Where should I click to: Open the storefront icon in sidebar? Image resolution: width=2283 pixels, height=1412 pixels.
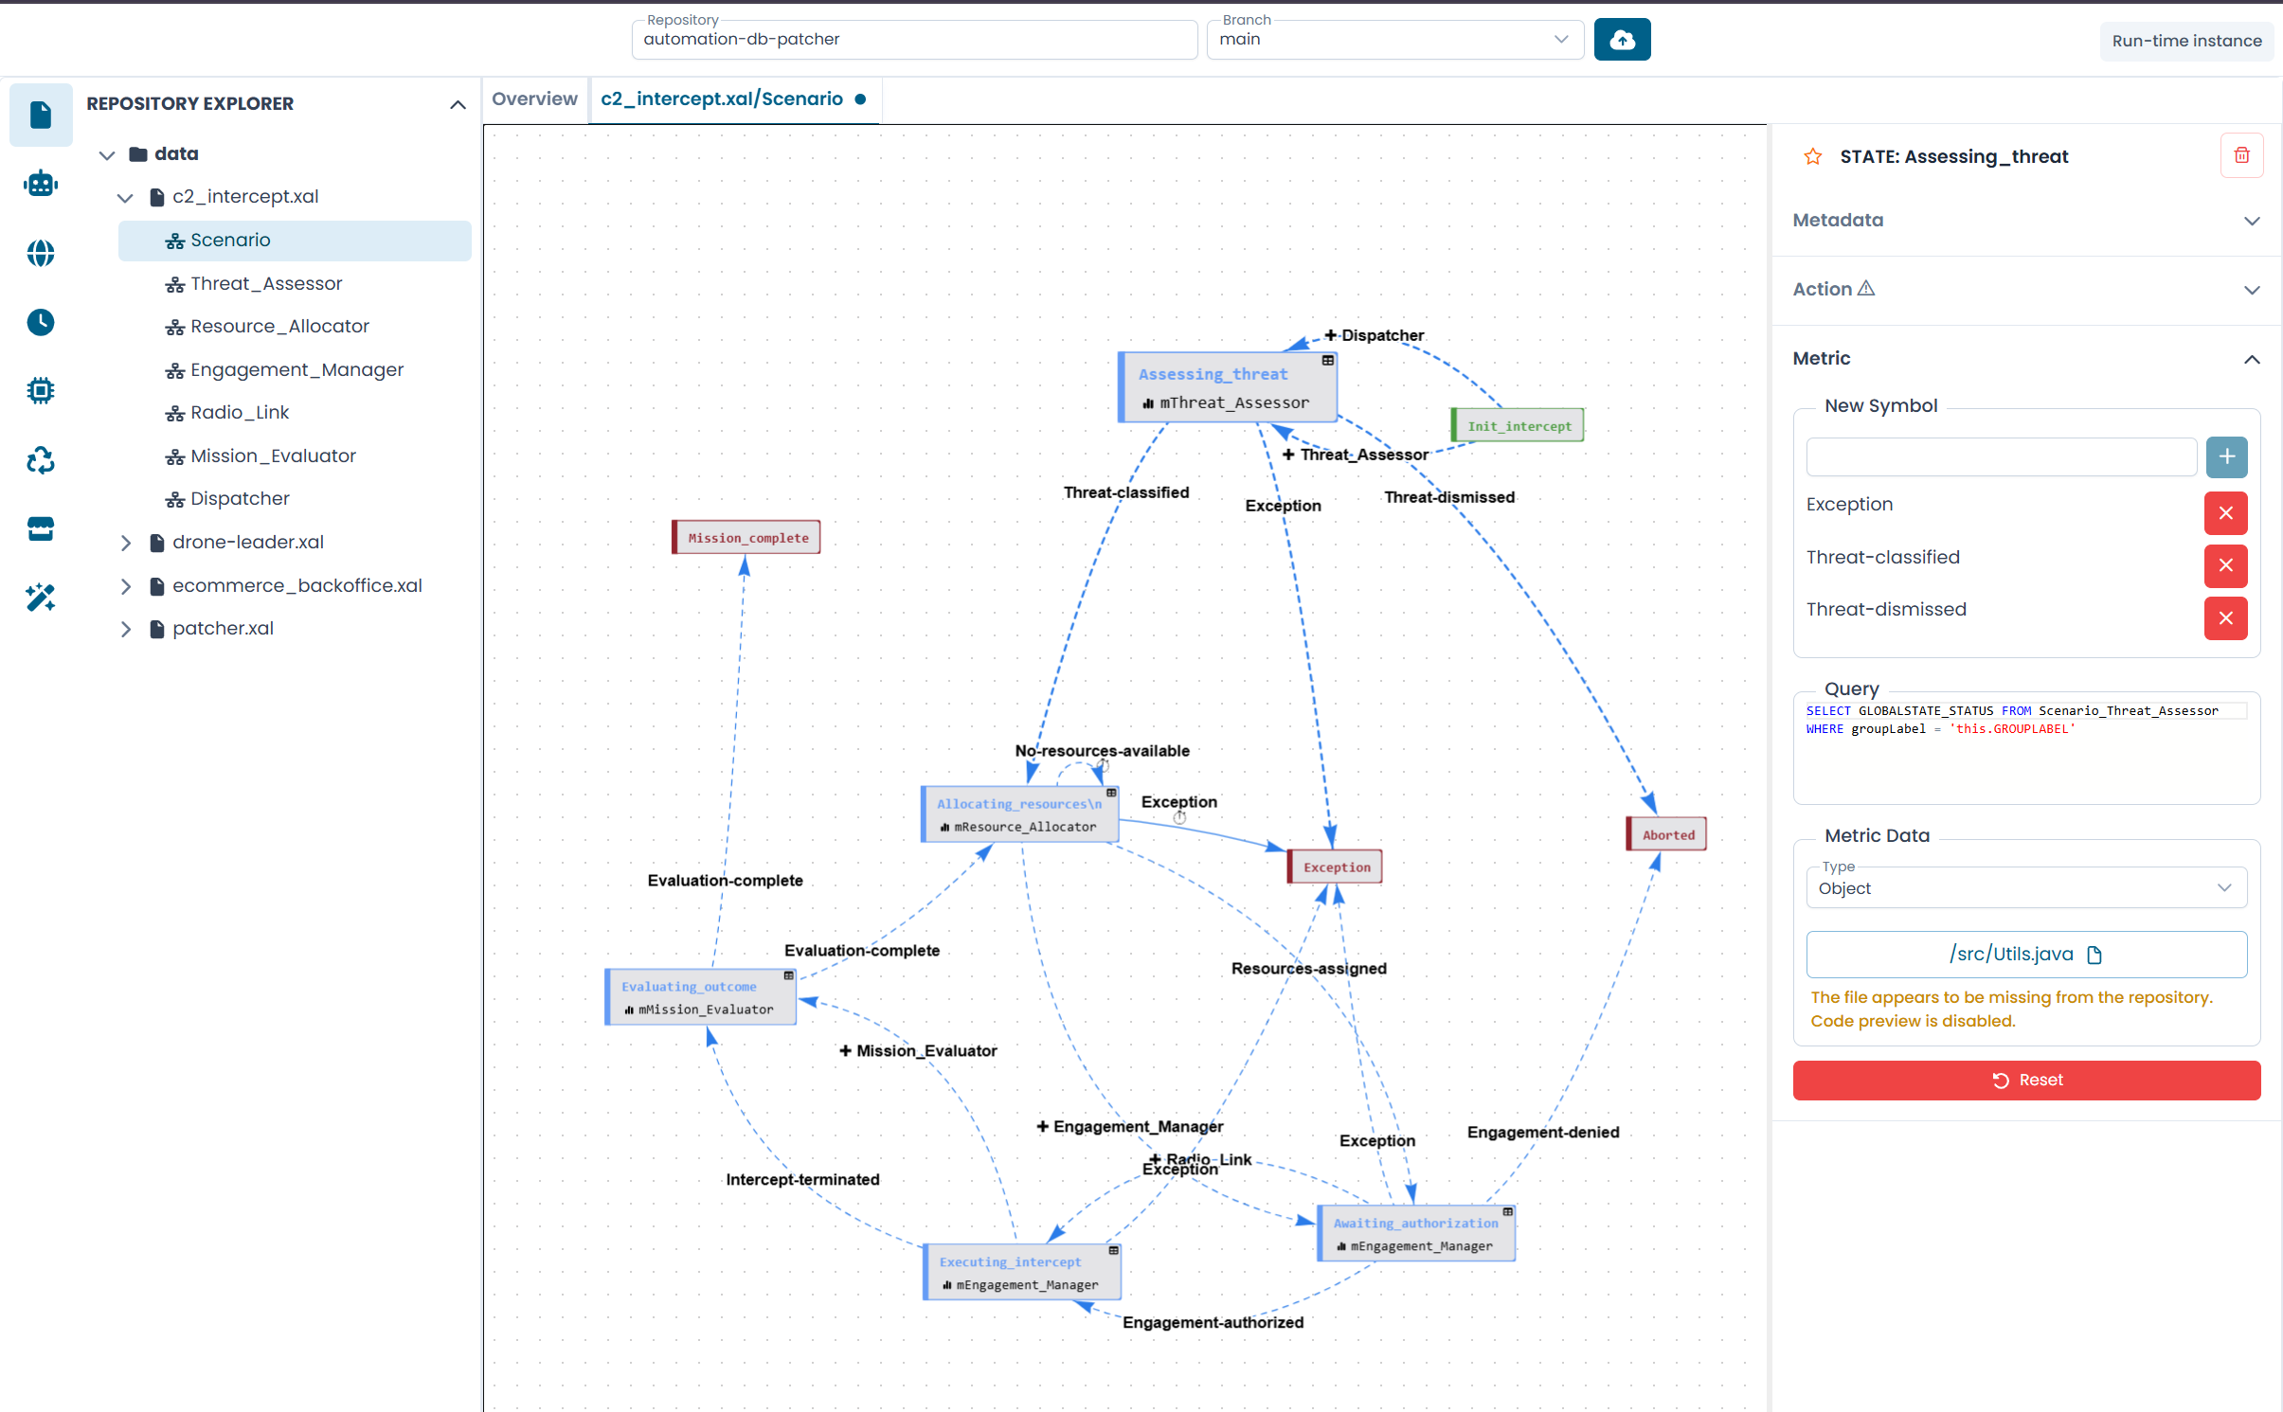coord(41,528)
